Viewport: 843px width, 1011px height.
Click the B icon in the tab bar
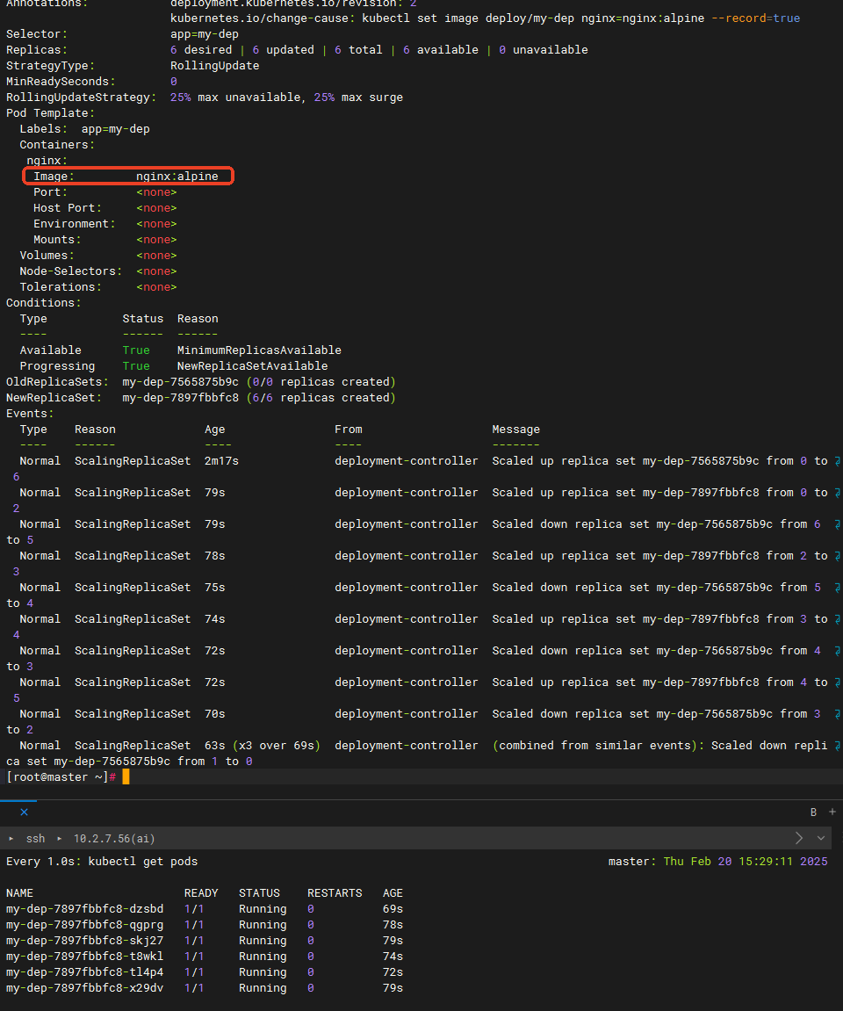(813, 812)
